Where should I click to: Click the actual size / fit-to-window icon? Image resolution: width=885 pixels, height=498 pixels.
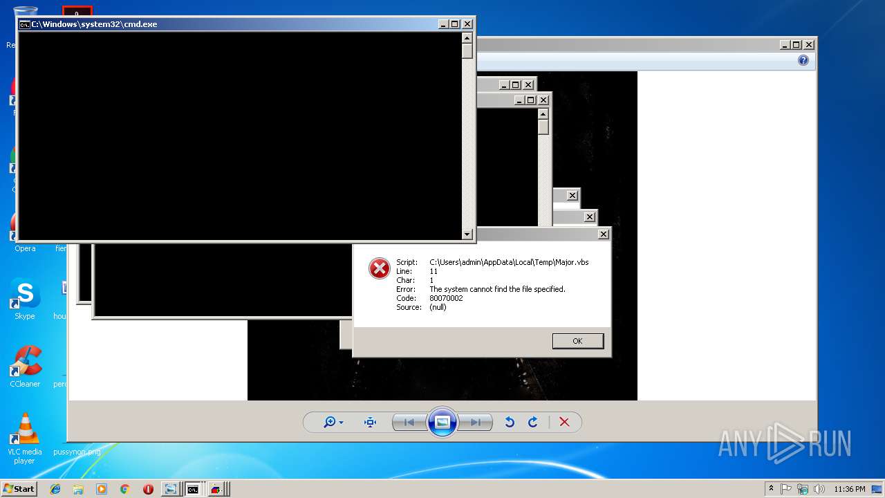(370, 422)
